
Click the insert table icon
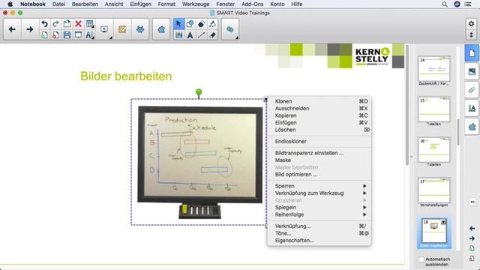[x=90, y=24]
